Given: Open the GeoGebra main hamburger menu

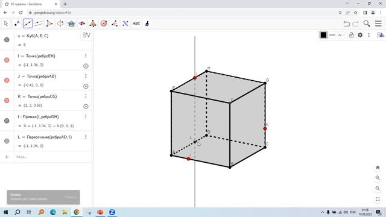Looking at the screenshot, I should pyautogui.click(x=378, y=24).
